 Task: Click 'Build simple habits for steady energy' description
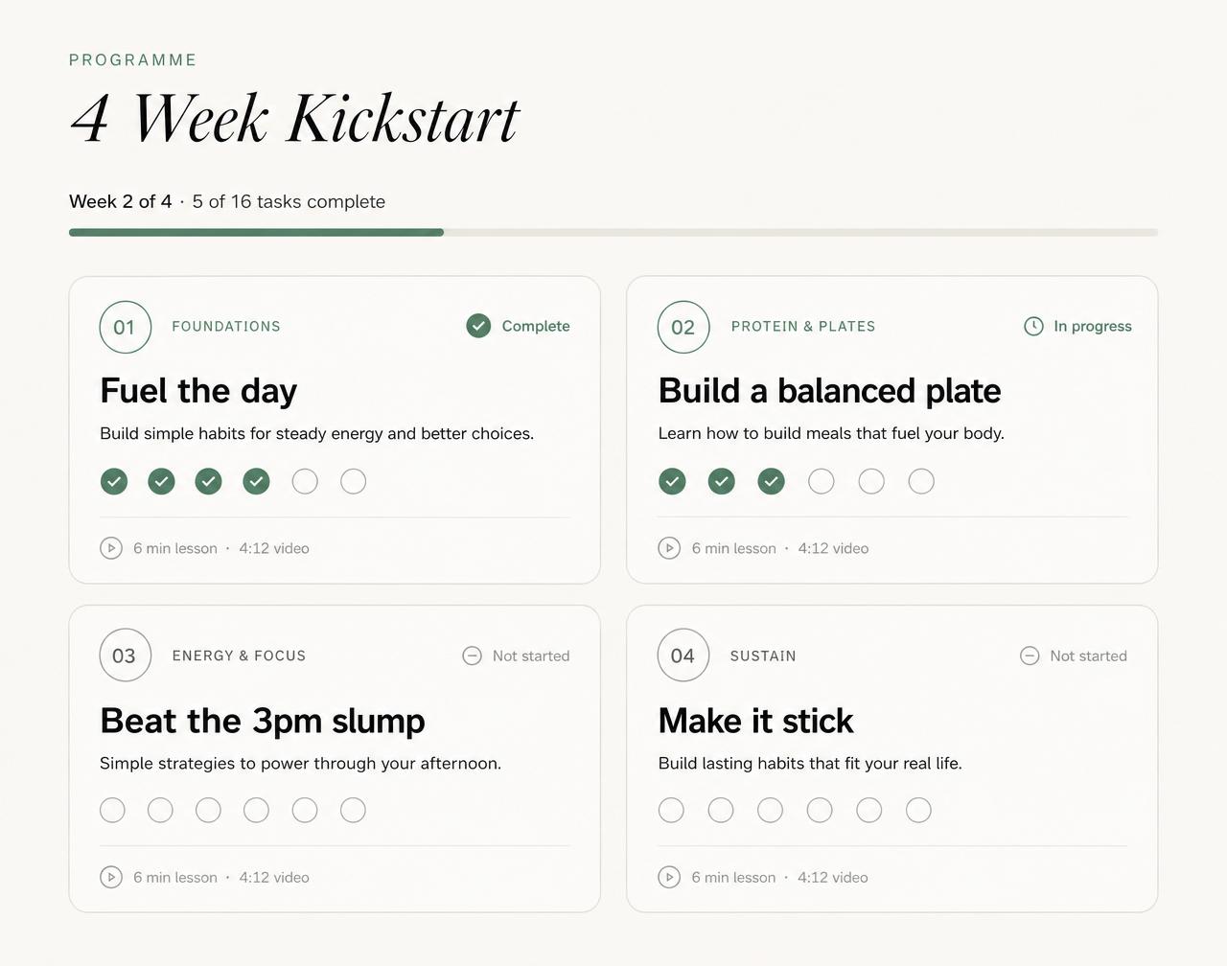[x=316, y=433]
